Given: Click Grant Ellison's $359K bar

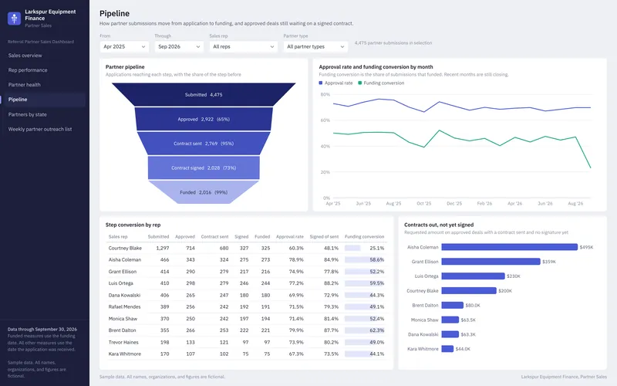Looking at the screenshot, I should click(491, 262).
